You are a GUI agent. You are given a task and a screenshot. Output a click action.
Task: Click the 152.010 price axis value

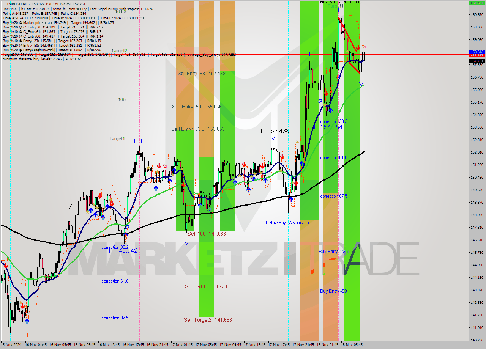(x=477, y=152)
